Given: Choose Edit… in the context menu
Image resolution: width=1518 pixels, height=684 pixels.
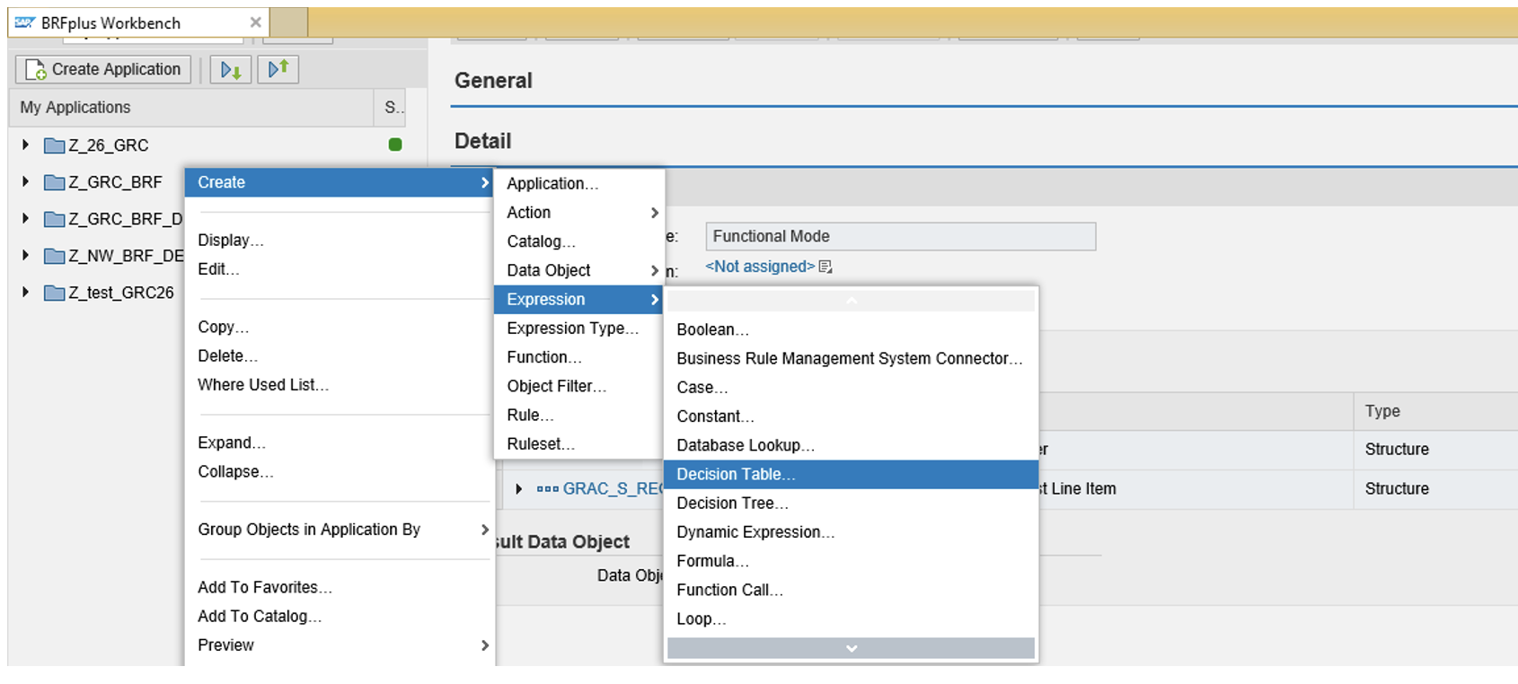Looking at the screenshot, I should click(x=340, y=269).
